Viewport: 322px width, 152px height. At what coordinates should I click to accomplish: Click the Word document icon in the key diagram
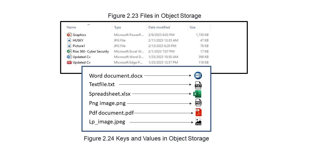click(198, 75)
